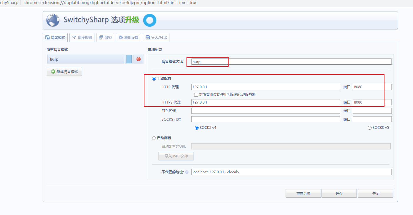Delete the burp profile with red icon
The image size is (413, 215).
(139, 59)
